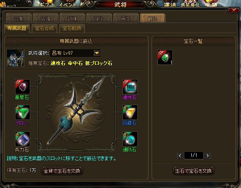
Task: Click the cyan 通防石 gem slot
Action: pos(130,139)
